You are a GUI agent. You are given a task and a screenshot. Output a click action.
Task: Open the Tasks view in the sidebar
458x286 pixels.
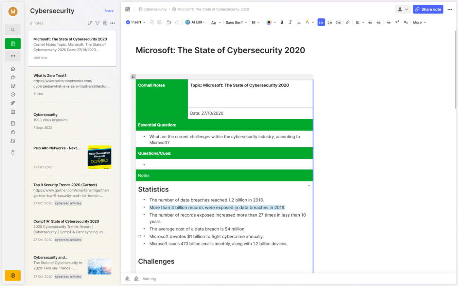pyautogui.click(x=13, y=94)
